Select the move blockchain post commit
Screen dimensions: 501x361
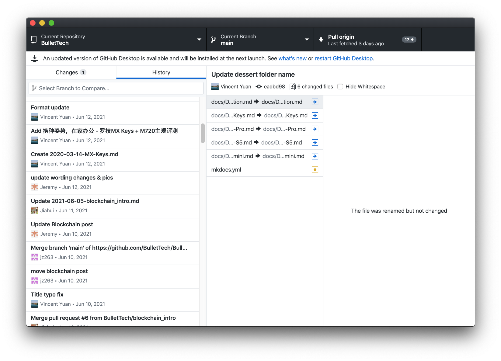click(x=113, y=277)
